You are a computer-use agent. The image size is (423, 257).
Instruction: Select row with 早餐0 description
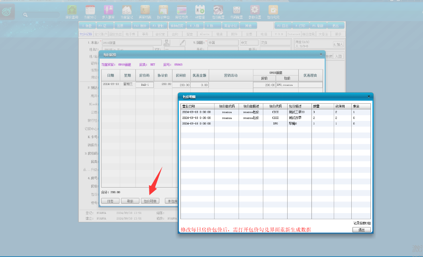point(276,123)
